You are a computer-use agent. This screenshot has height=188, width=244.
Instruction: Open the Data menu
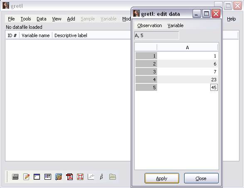coord(42,19)
